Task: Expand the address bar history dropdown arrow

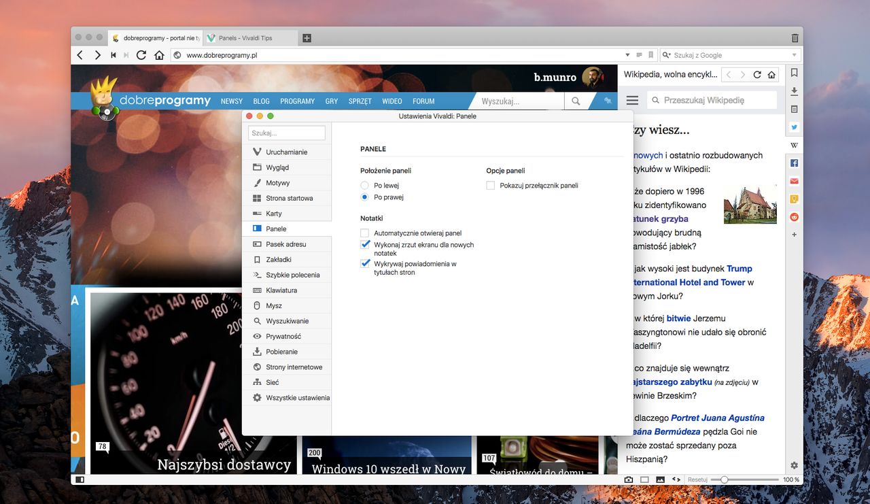Action: [x=627, y=55]
